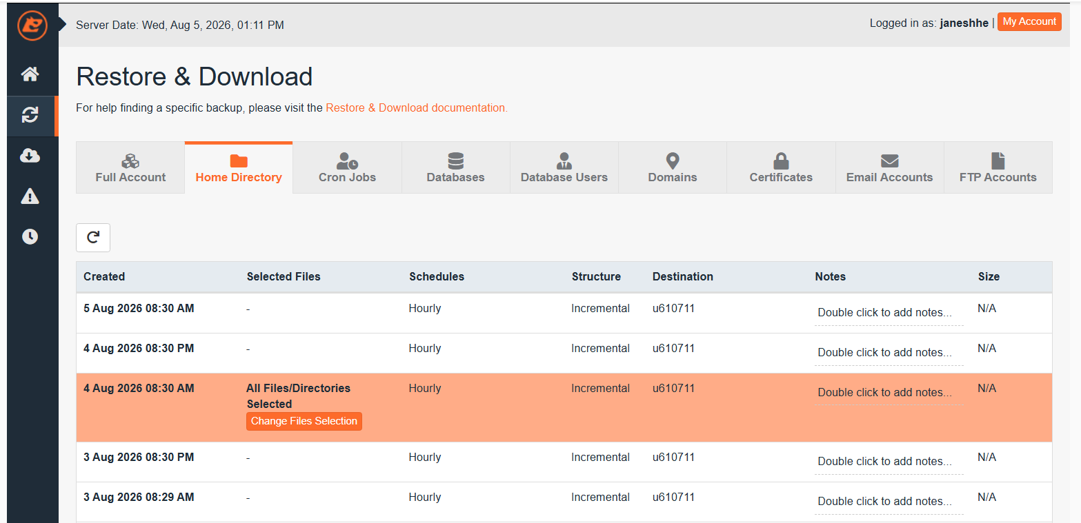Screen dimensions: 1081x523
Task: Click the notes field for 5 Aug 08:30 AM
Action: tap(889, 313)
